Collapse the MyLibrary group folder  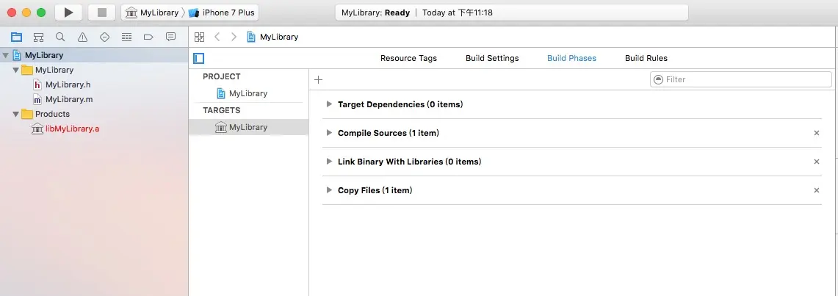(x=15, y=70)
